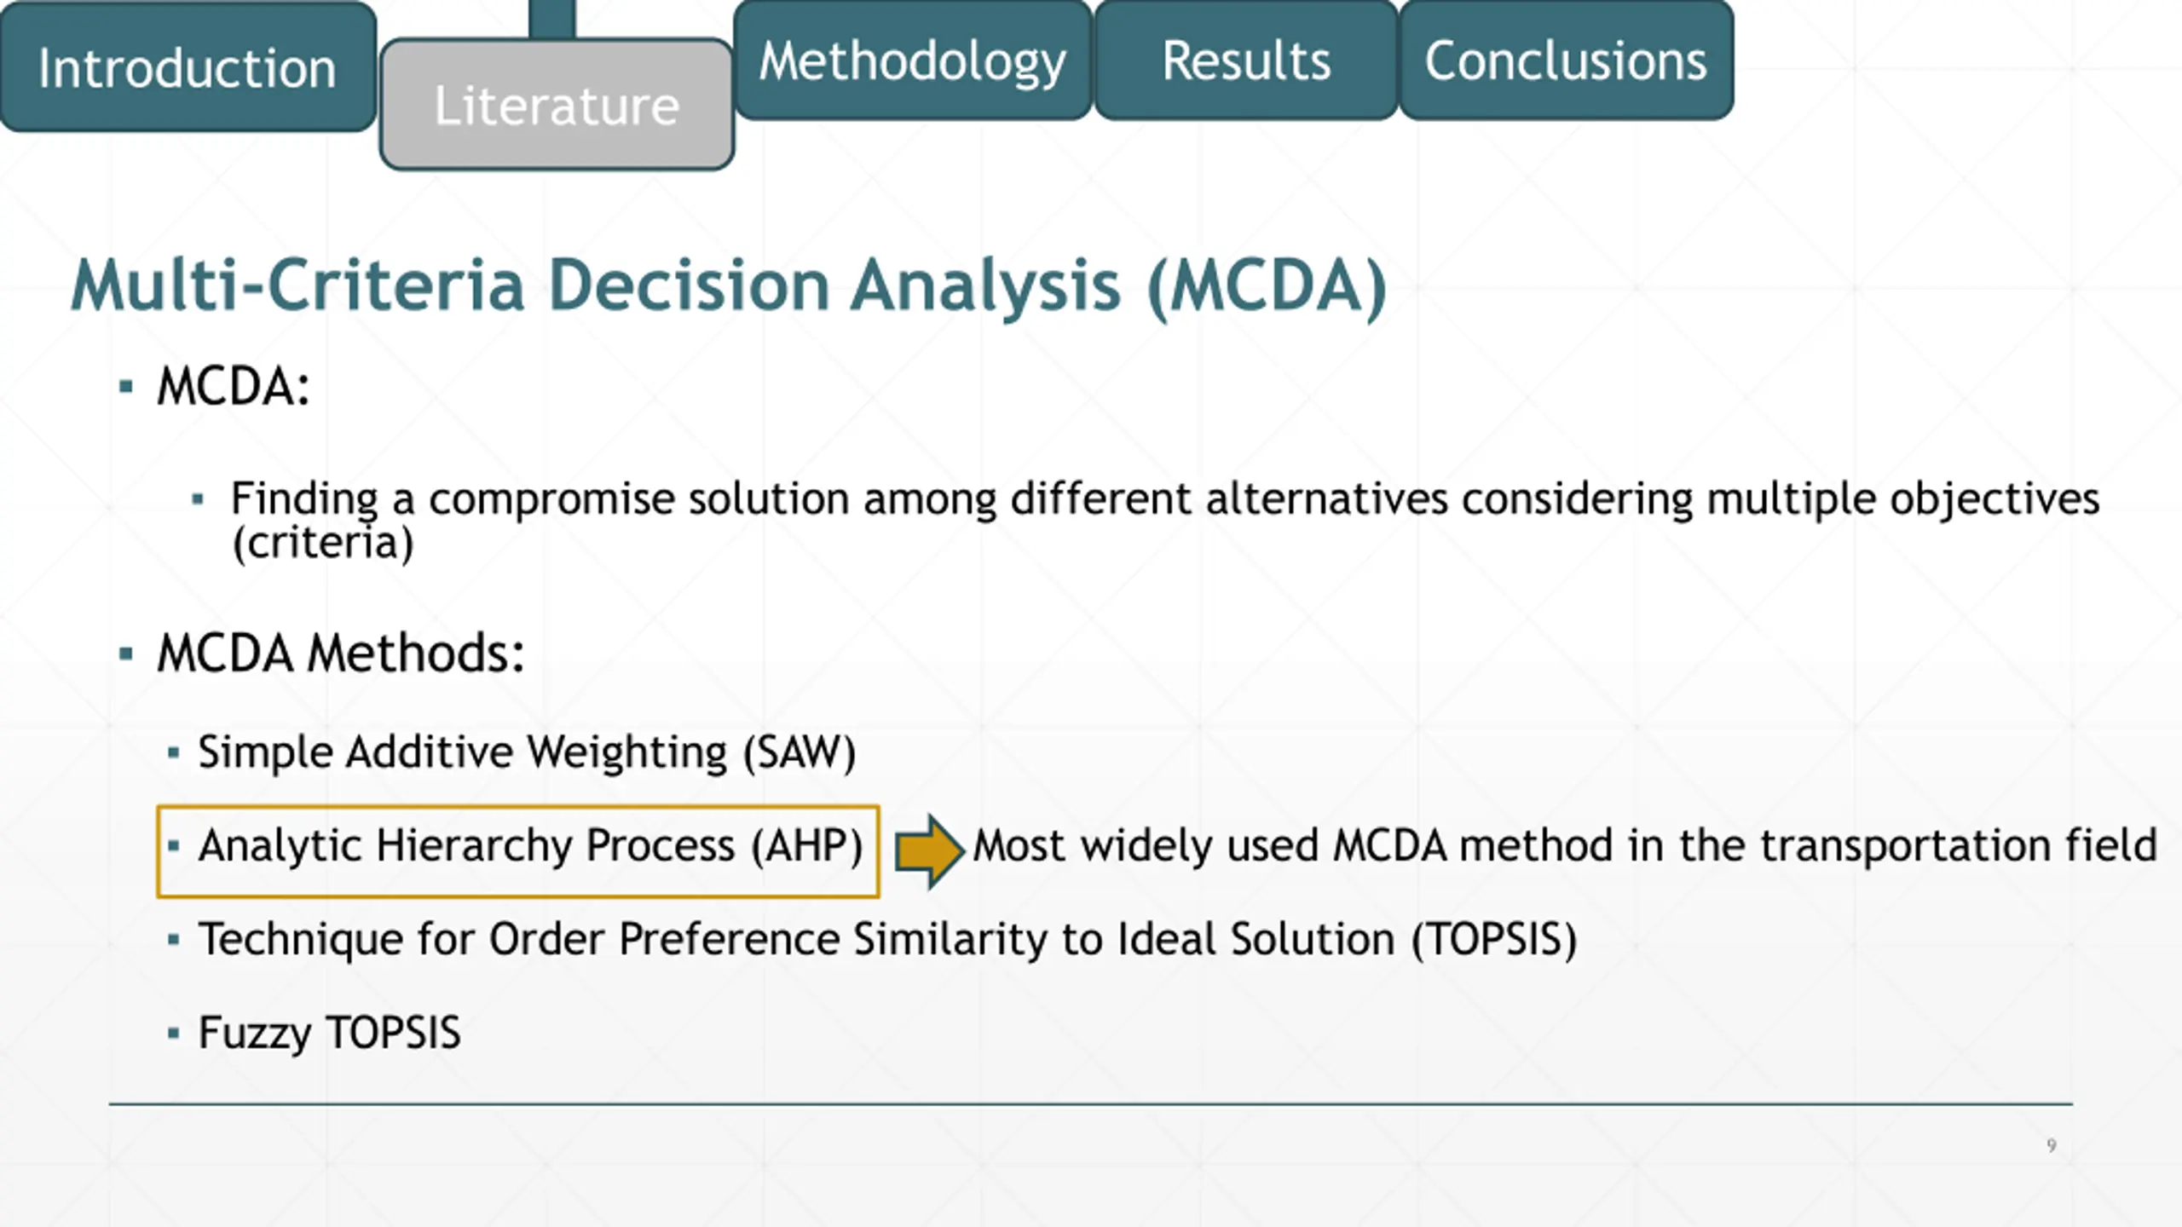The height and width of the screenshot is (1227, 2182).
Task: Click the square bullet before MCDA Methods:
Action: click(126, 654)
